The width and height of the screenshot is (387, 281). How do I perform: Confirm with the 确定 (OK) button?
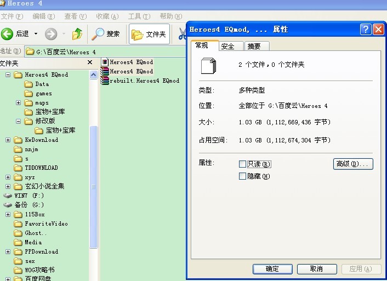[x=272, y=268]
